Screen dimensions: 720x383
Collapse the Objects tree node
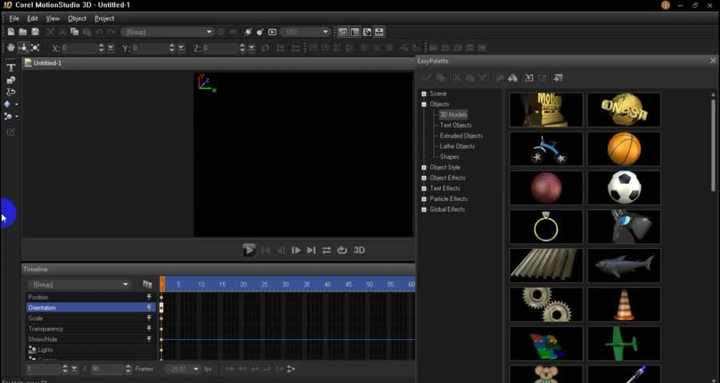425,105
